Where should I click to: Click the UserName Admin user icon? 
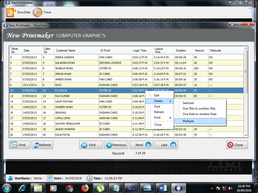pos(10,178)
